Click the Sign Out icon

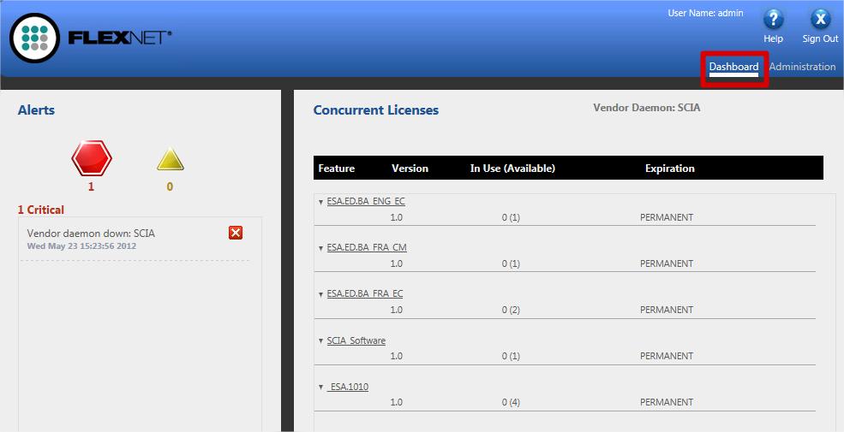click(x=820, y=20)
